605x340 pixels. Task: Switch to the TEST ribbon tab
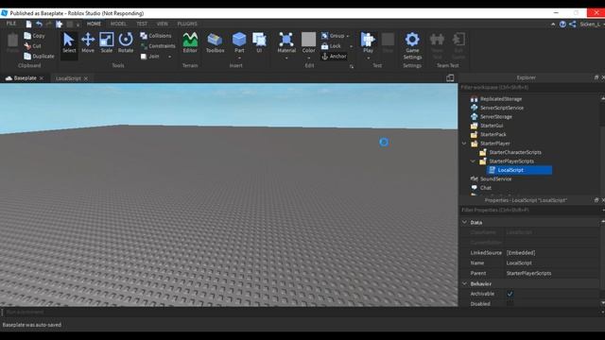pyautogui.click(x=142, y=24)
